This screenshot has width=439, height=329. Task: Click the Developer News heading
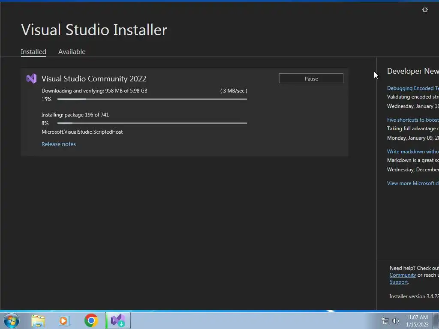(413, 71)
